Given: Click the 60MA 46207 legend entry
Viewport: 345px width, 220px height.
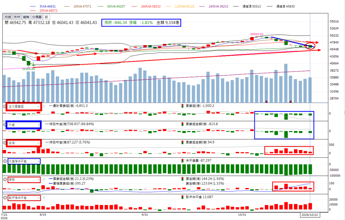Looking at the screenshot, I should 116,6.
